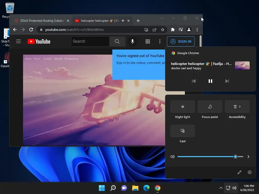This screenshot has height=194, width=259.
Task: Reload the YouTube page
Action: (x=31, y=30)
